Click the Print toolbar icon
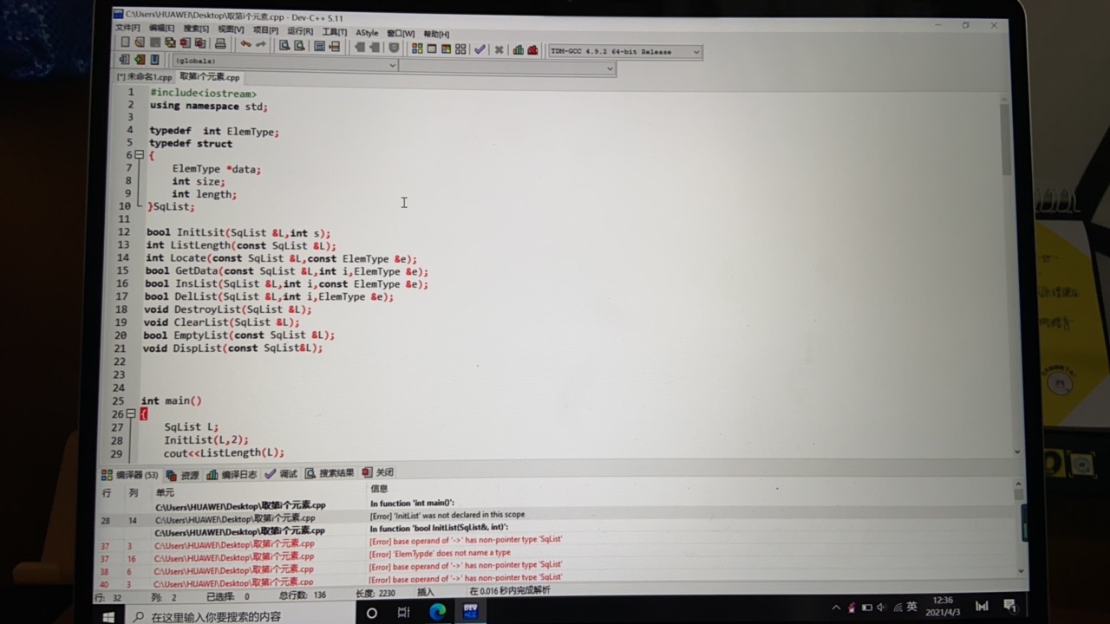Image resolution: width=1110 pixels, height=624 pixels. point(220,42)
